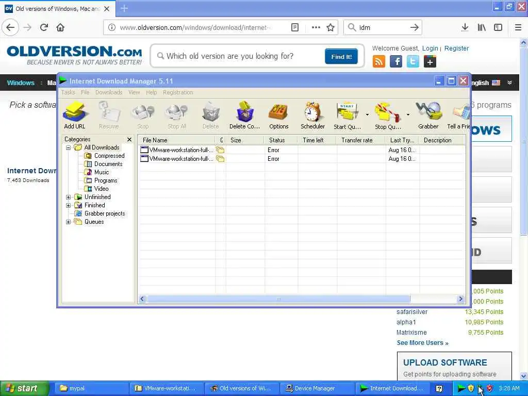Screen dimensions: 528x396
Task: Open the Stop Queue dropdown arrow
Action: pos(408,115)
